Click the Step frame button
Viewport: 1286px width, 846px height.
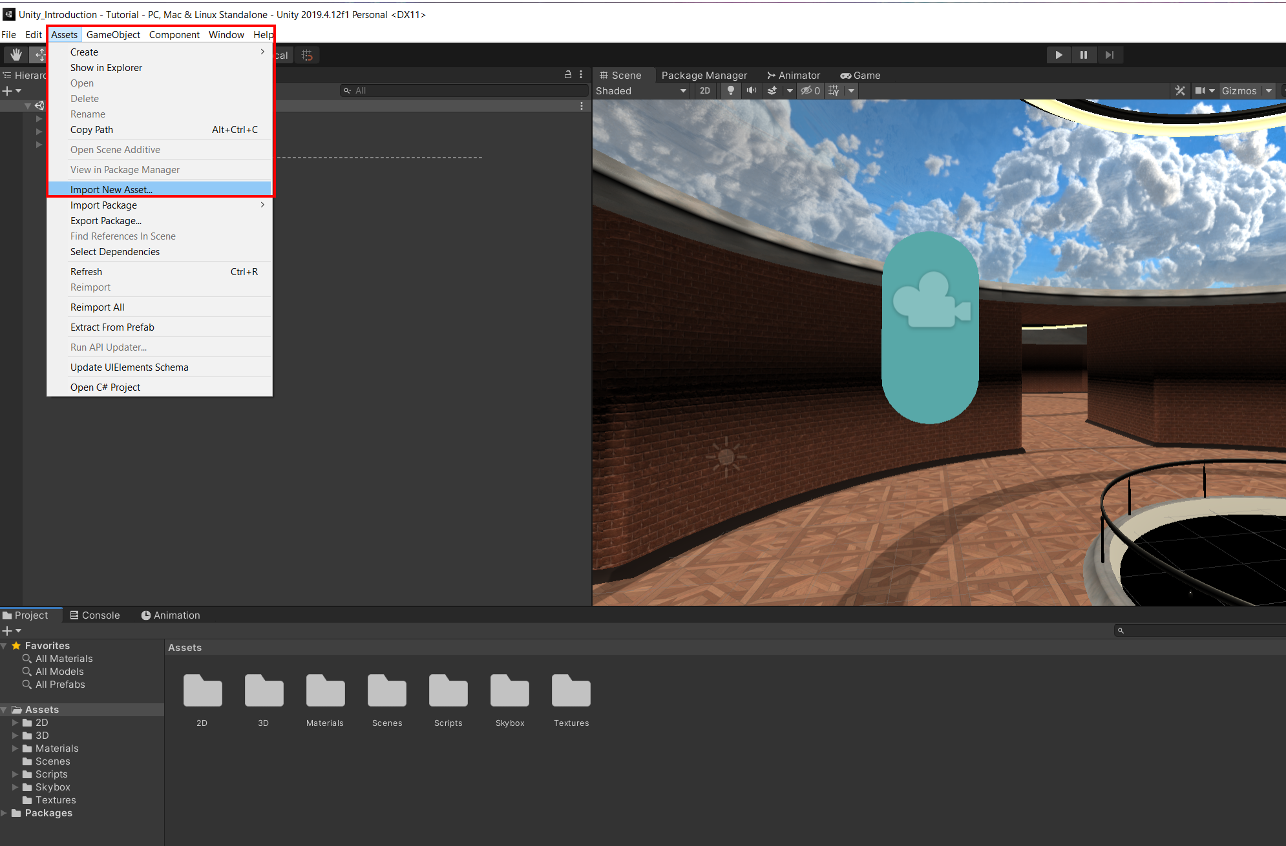click(1110, 55)
